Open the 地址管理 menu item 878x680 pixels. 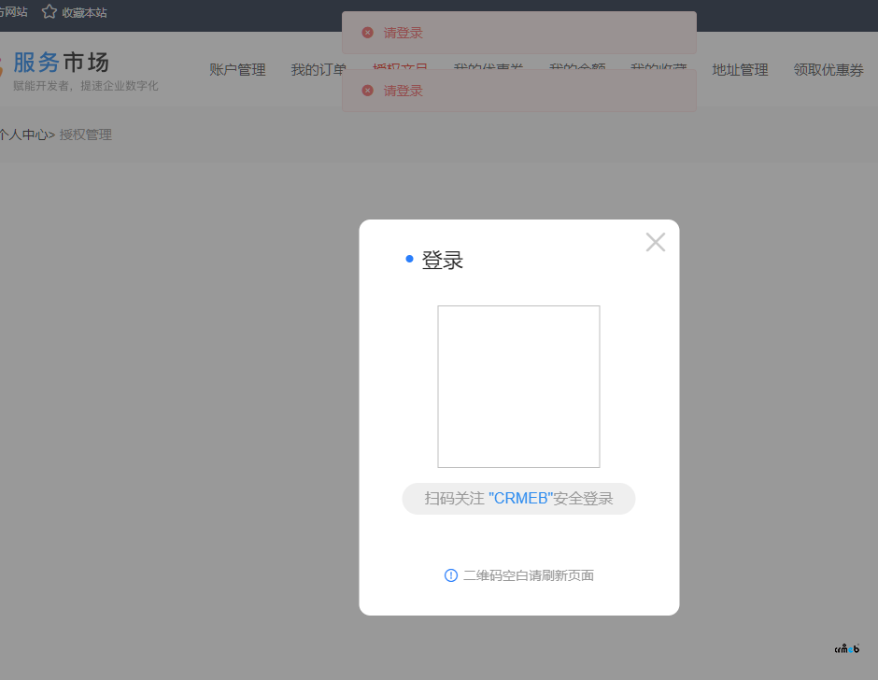741,70
